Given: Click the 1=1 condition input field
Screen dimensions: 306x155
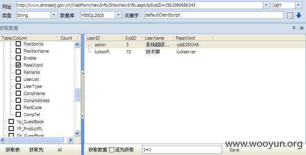Looking at the screenshot, I should click(182, 150).
